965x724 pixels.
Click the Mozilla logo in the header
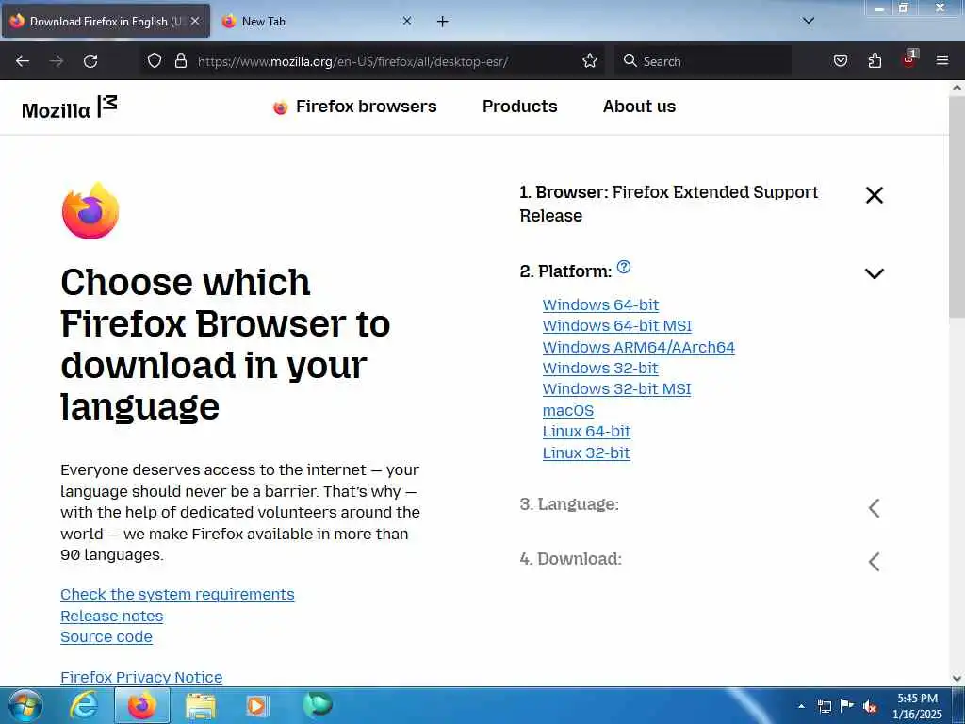pos(70,107)
